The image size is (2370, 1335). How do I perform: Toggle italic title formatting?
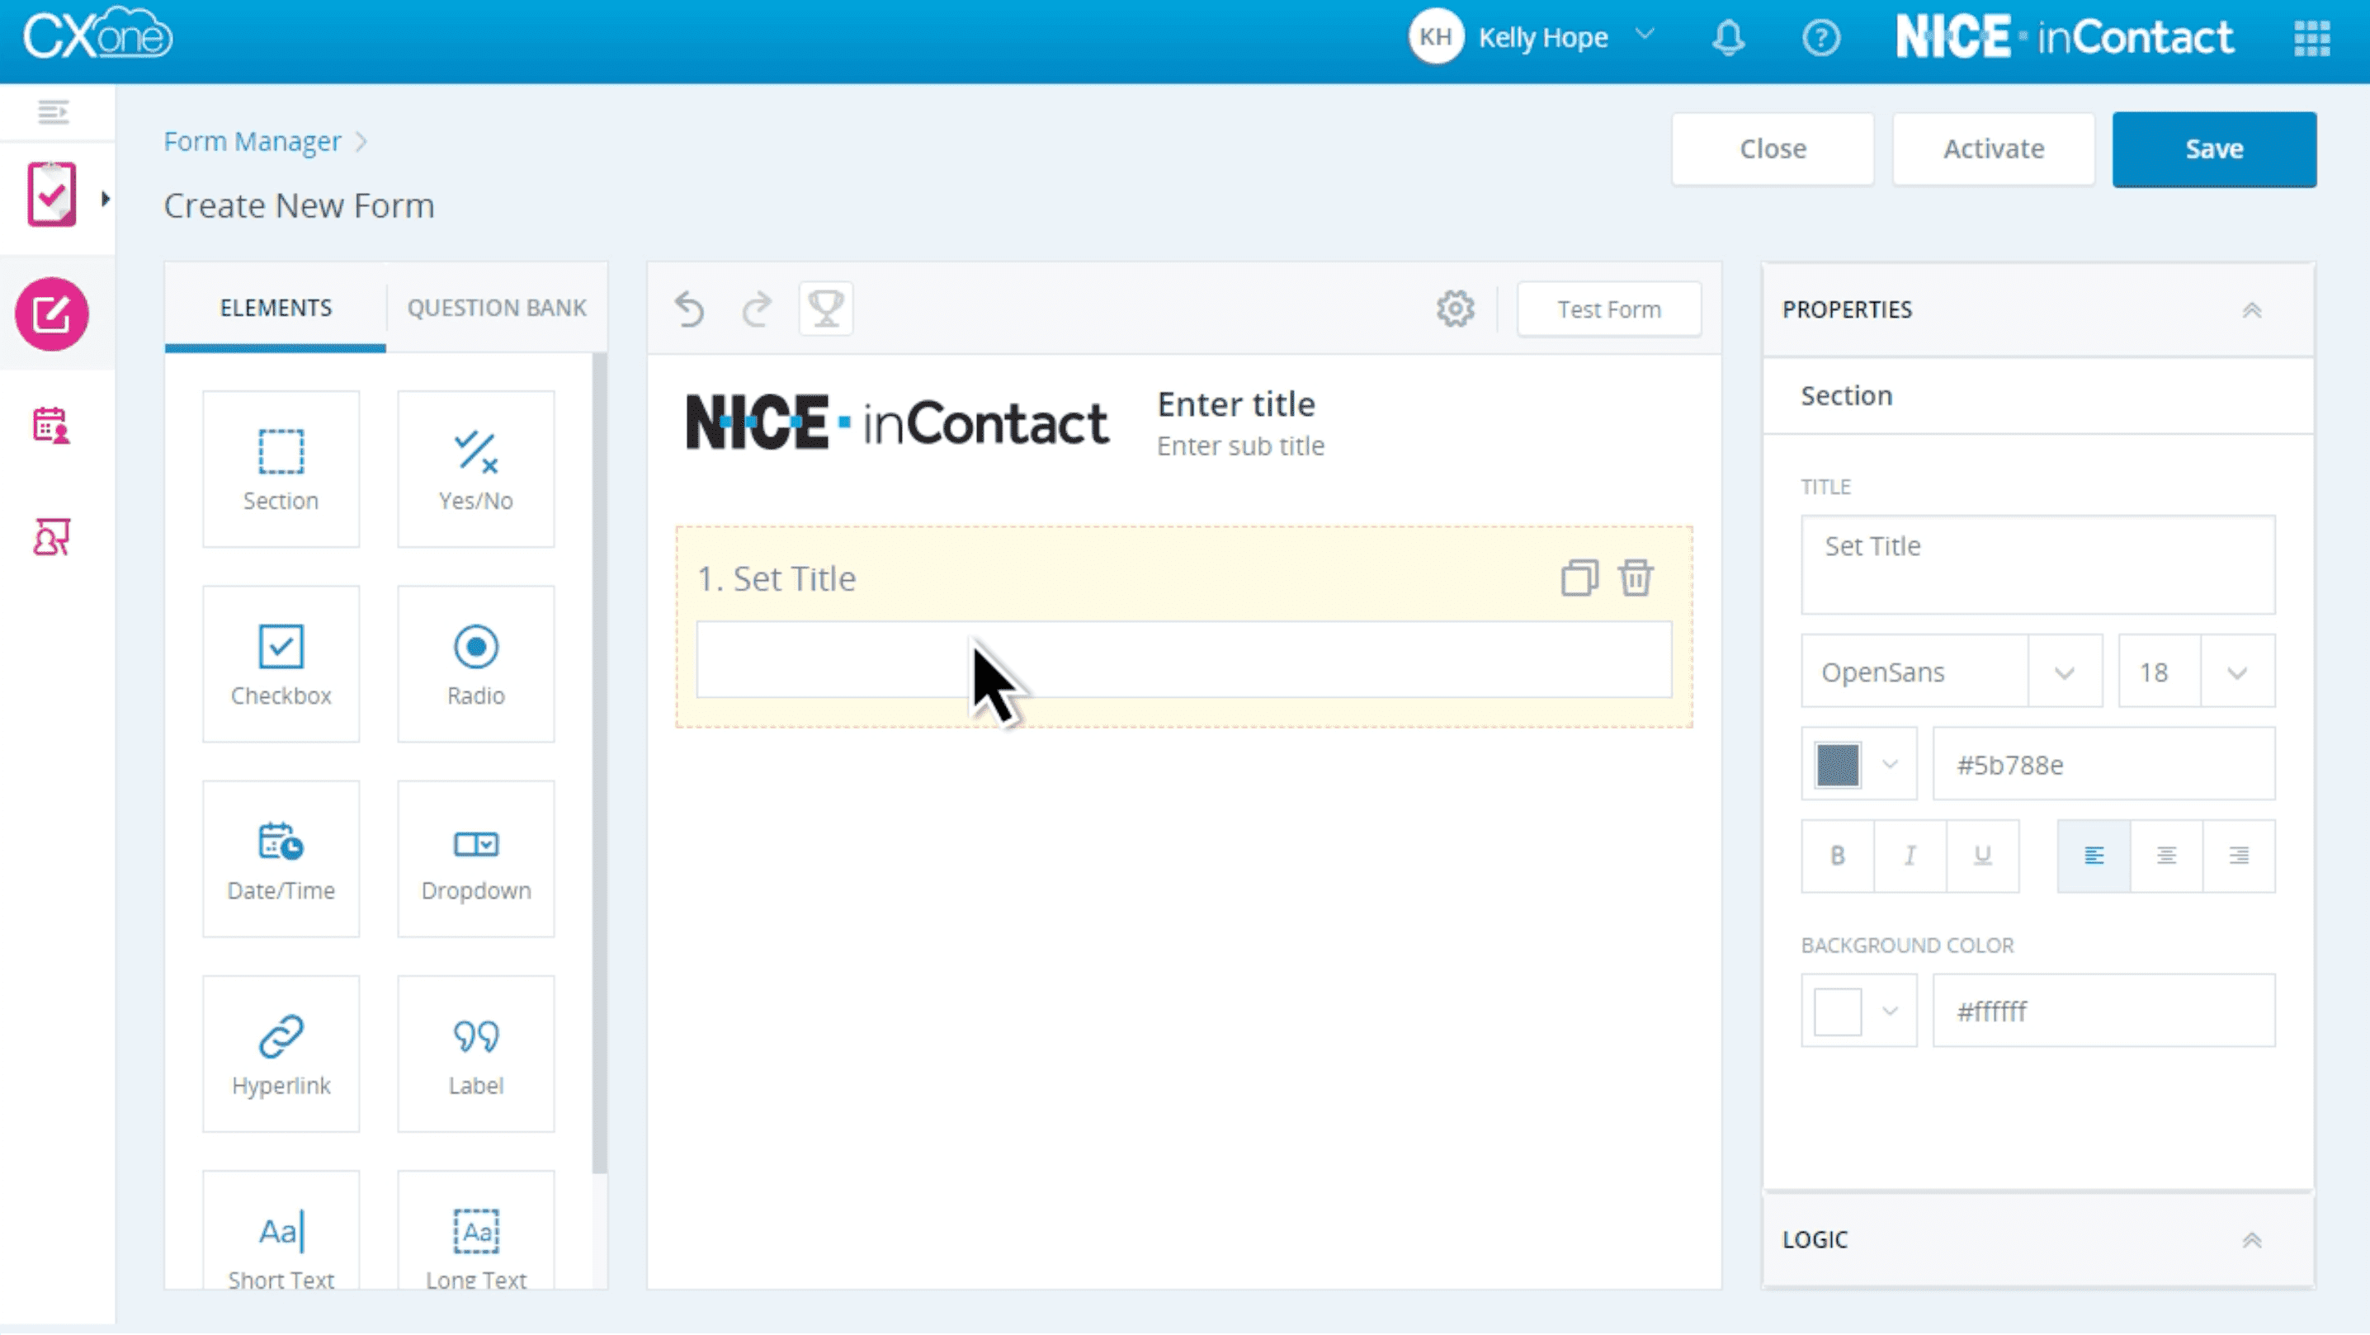pyautogui.click(x=1910, y=856)
